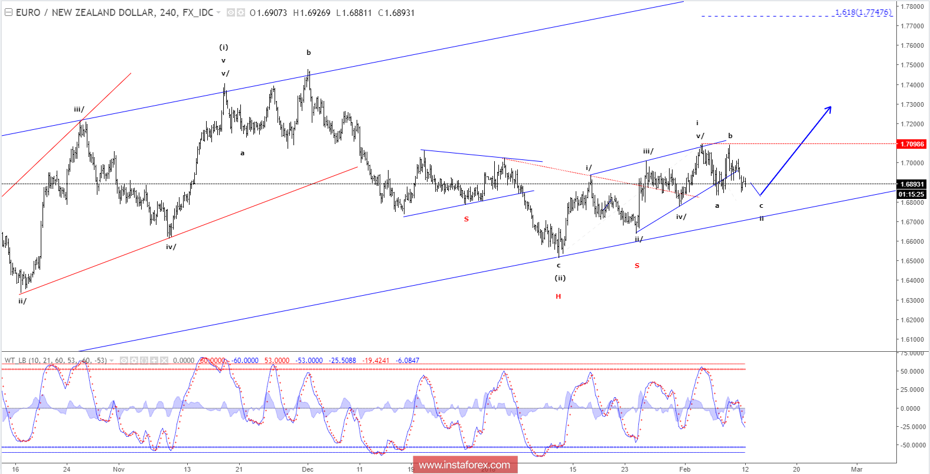Click the Dec label on the time axis
This screenshot has width=930, height=474.
tap(308, 469)
